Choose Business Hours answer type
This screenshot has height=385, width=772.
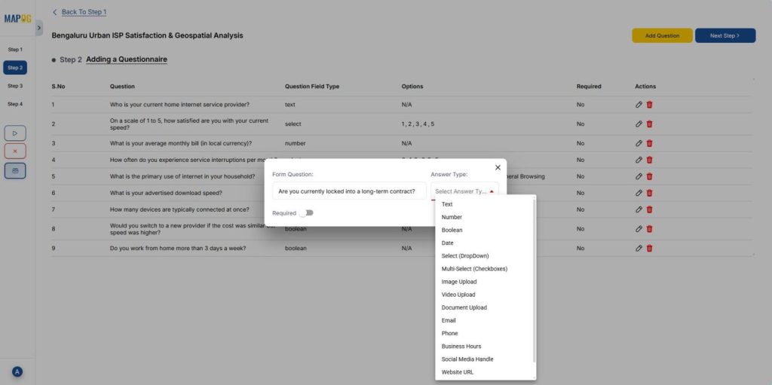coord(485,346)
